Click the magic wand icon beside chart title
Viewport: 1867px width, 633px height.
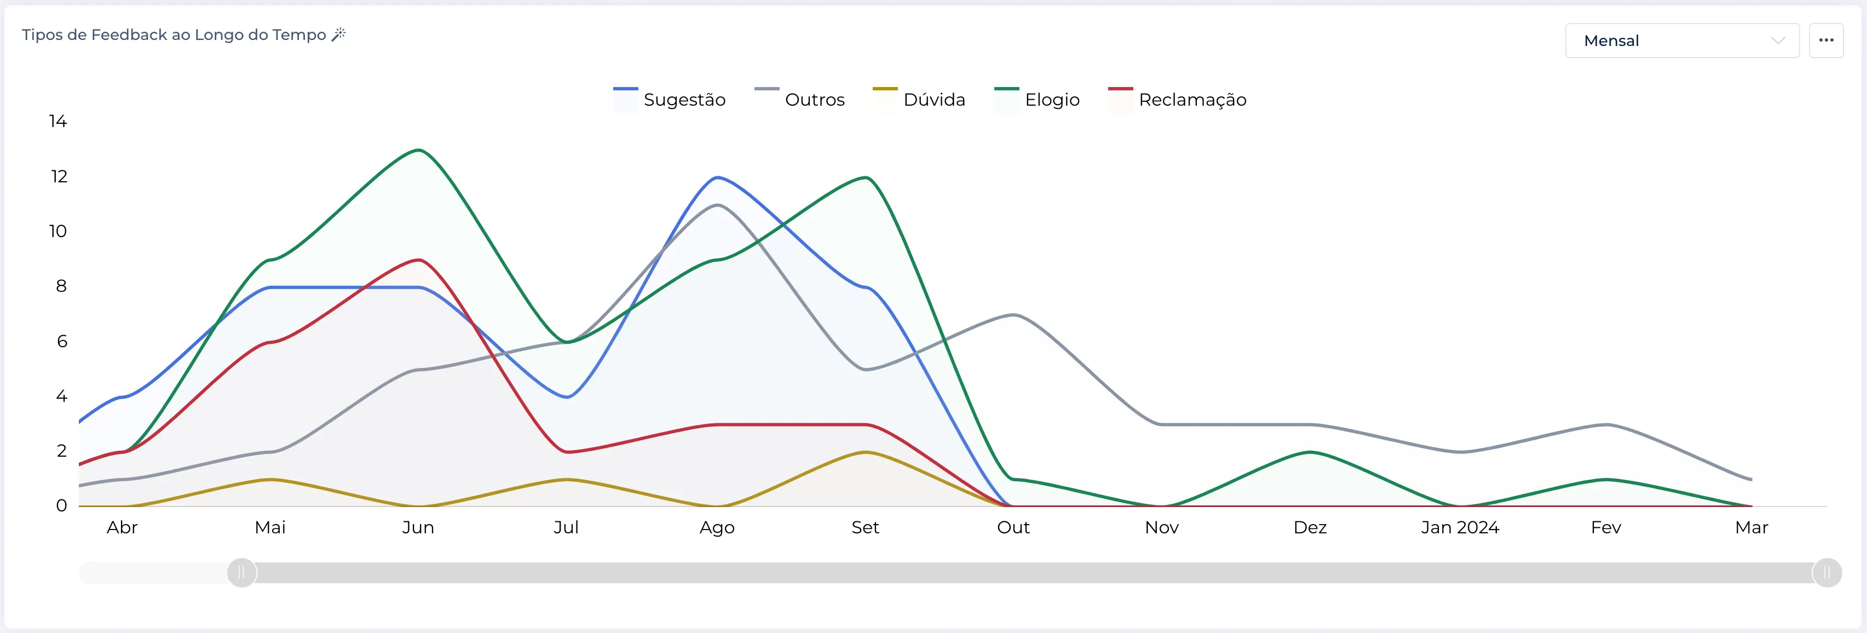(x=338, y=34)
